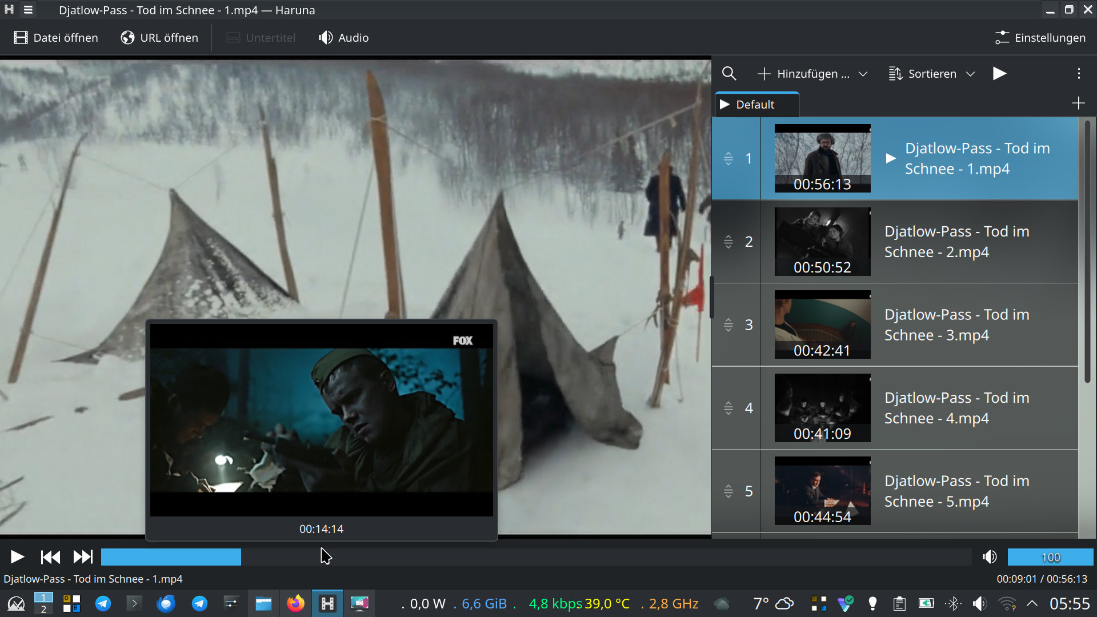Screen dimensions: 1097x617
Task: Mute audio via the speaker icon
Action: [990, 556]
